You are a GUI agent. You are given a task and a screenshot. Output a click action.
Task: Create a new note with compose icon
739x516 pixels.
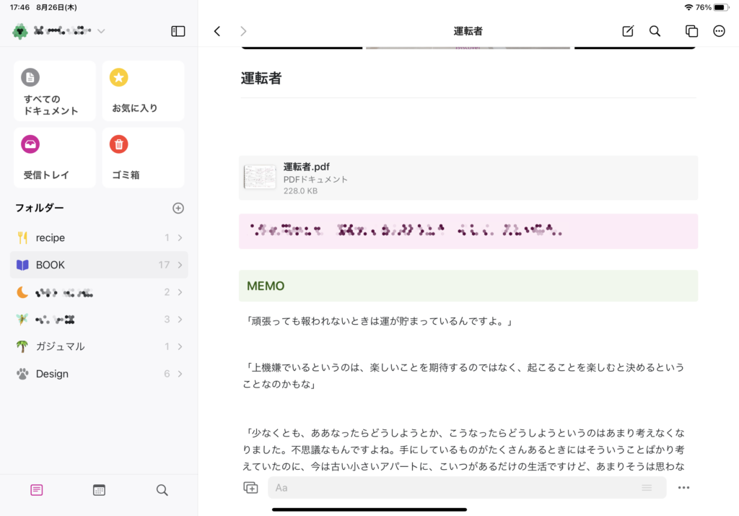click(x=628, y=31)
